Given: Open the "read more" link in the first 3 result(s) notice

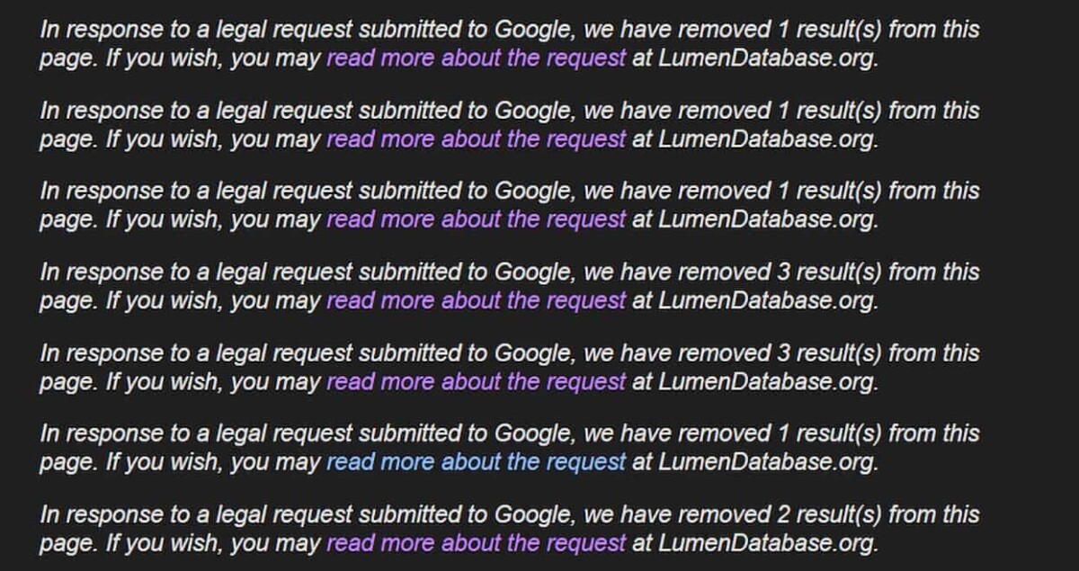Looking at the screenshot, I should [475, 301].
